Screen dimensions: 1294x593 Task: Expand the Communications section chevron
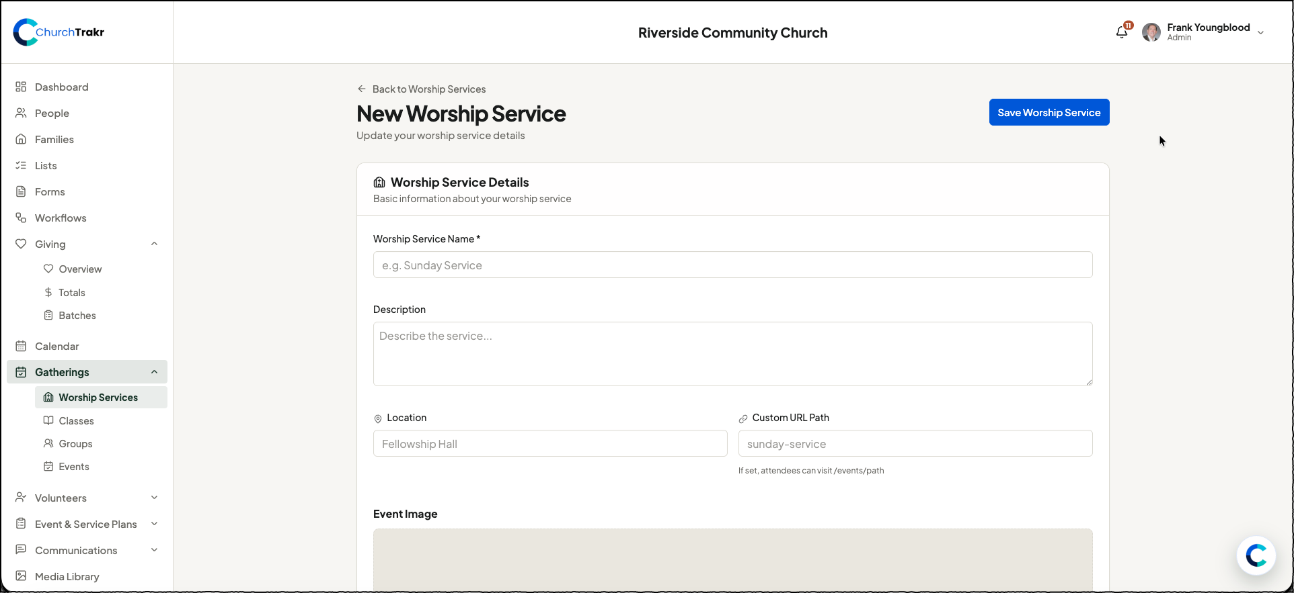coord(154,550)
